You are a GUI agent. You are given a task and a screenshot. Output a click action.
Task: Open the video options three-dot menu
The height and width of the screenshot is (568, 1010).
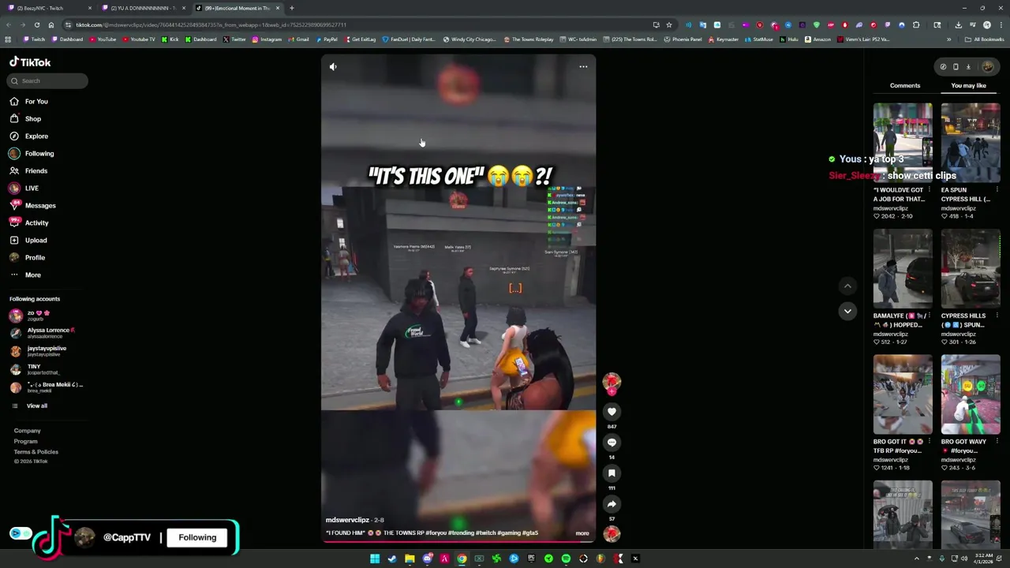point(583,67)
